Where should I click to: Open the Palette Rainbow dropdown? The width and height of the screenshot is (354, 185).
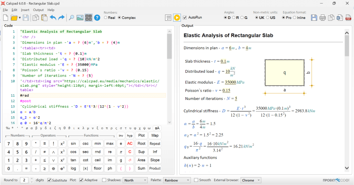(177, 180)
